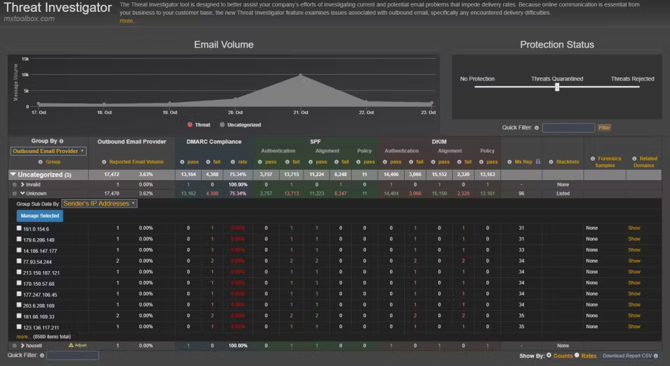The image size is (670, 366).
Task: Collapse the Uncategorized group
Action: (x=13, y=174)
